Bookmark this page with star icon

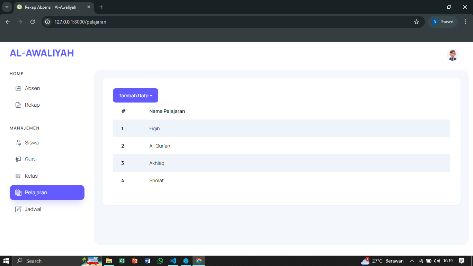(417, 22)
